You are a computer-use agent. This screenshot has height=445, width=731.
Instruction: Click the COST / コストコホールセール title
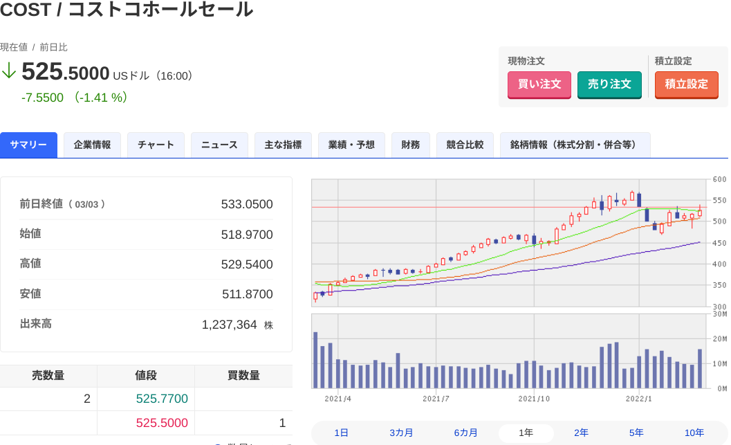coord(127,9)
